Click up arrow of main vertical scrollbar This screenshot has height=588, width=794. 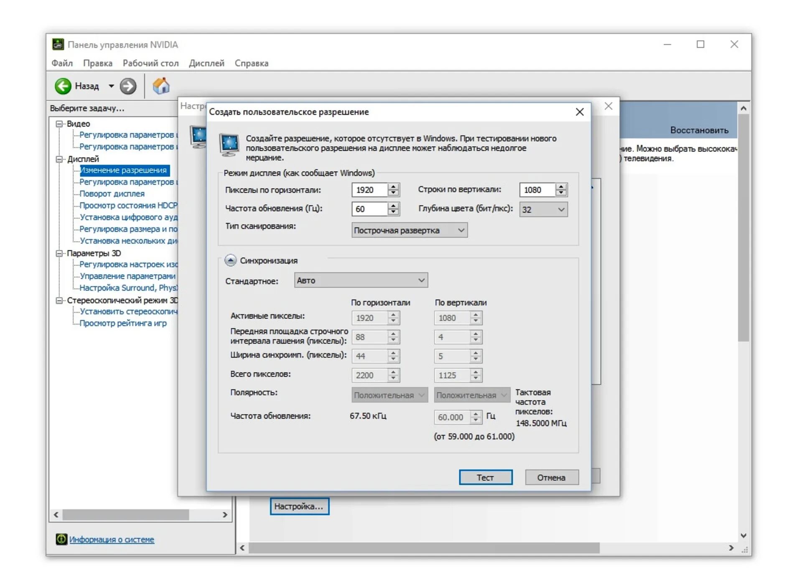point(743,108)
